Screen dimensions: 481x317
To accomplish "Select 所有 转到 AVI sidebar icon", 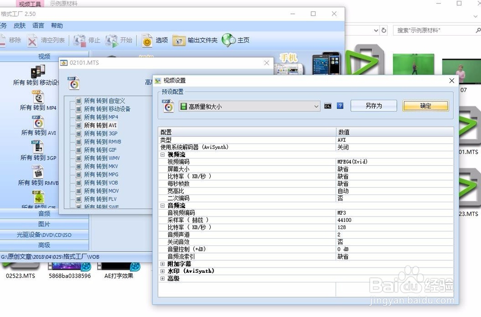I will click(38, 122).
